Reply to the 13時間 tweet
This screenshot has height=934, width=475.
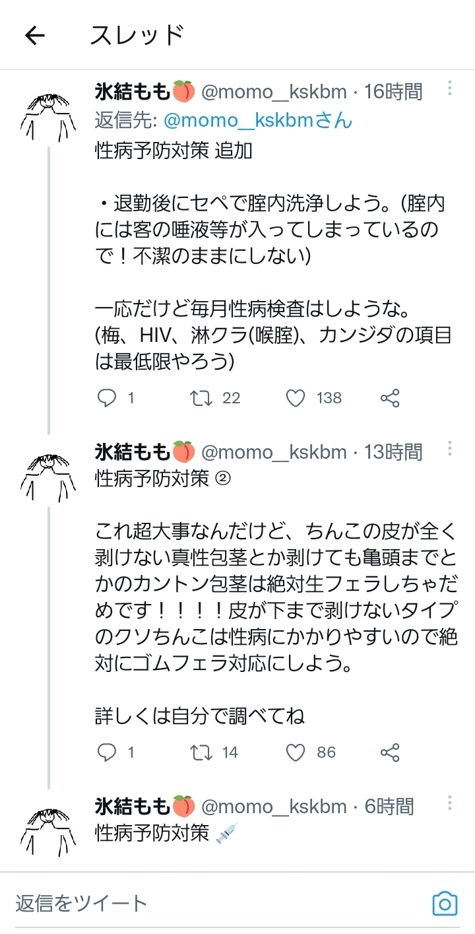107,752
